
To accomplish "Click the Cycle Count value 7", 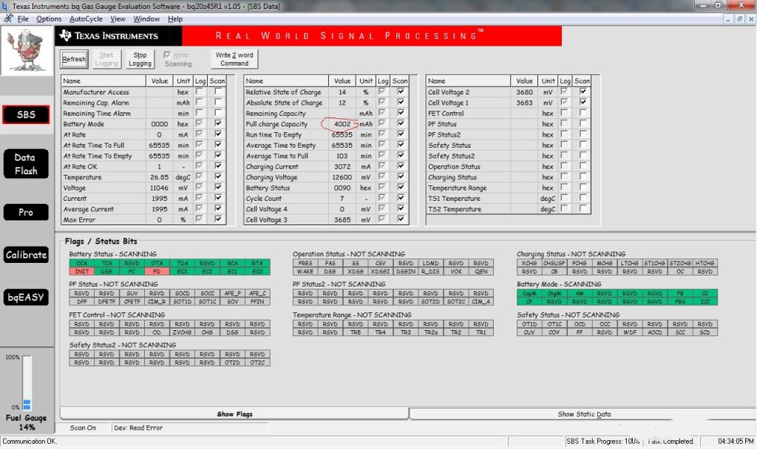I will (x=342, y=198).
